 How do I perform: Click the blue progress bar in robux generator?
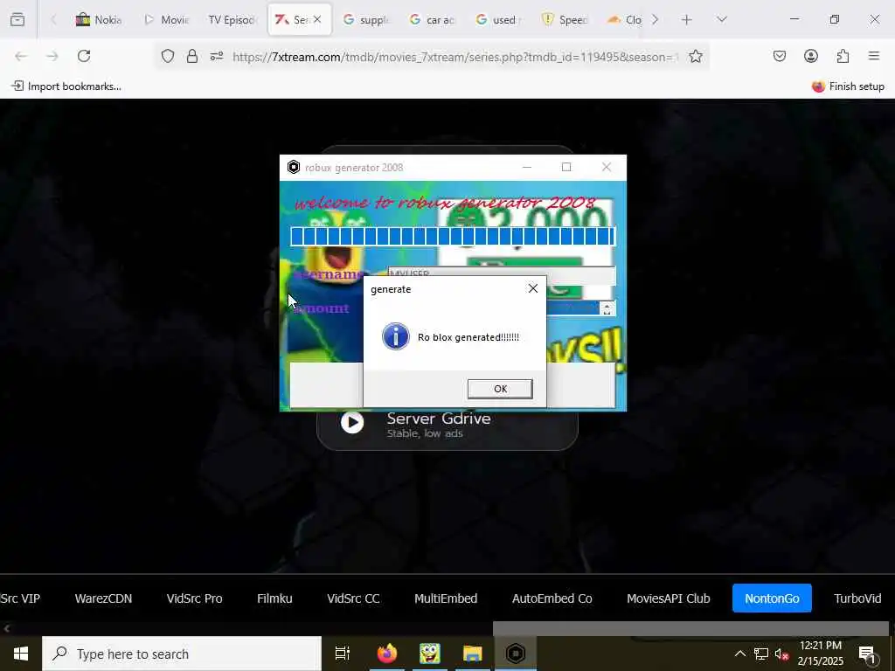(453, 236)
